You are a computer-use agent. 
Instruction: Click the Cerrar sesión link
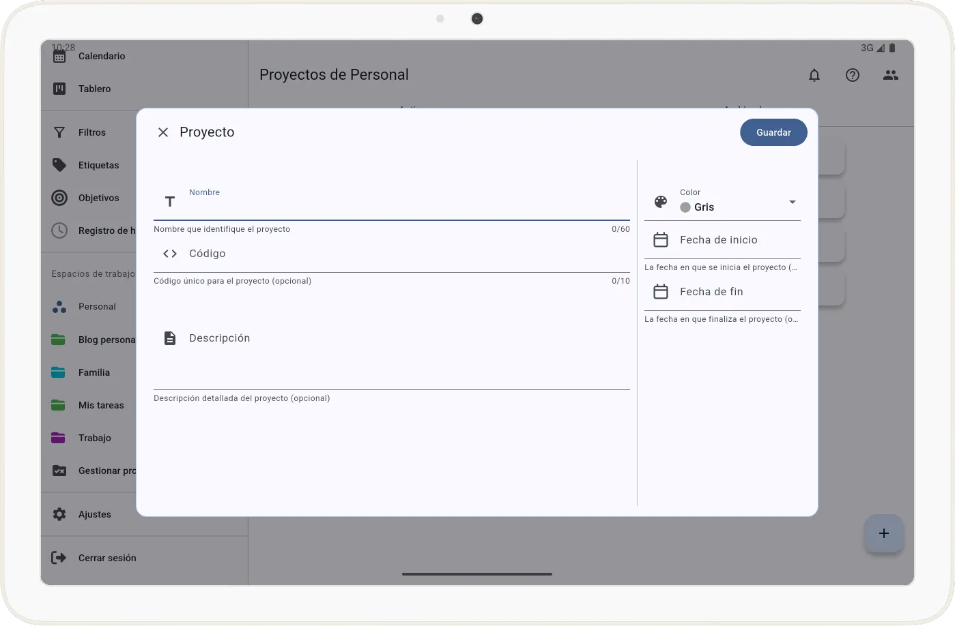click(107, 558)
